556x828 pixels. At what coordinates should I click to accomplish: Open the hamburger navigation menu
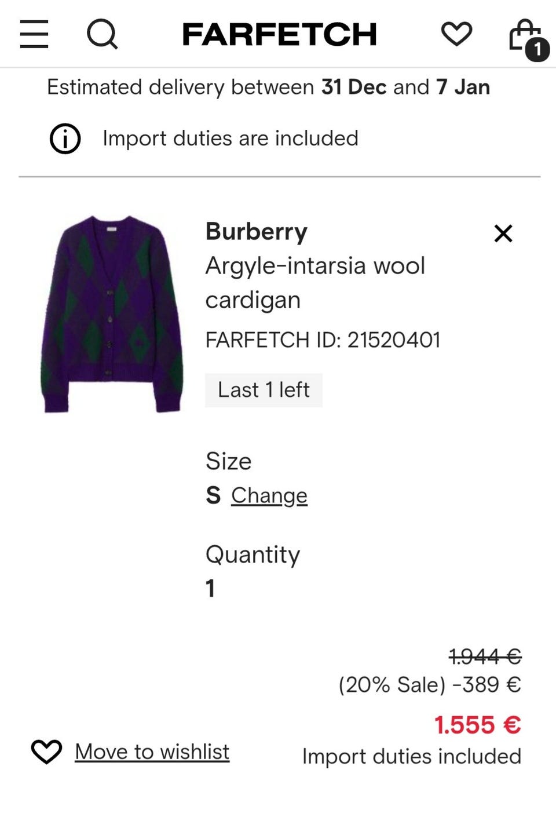[x=34, y=34]
